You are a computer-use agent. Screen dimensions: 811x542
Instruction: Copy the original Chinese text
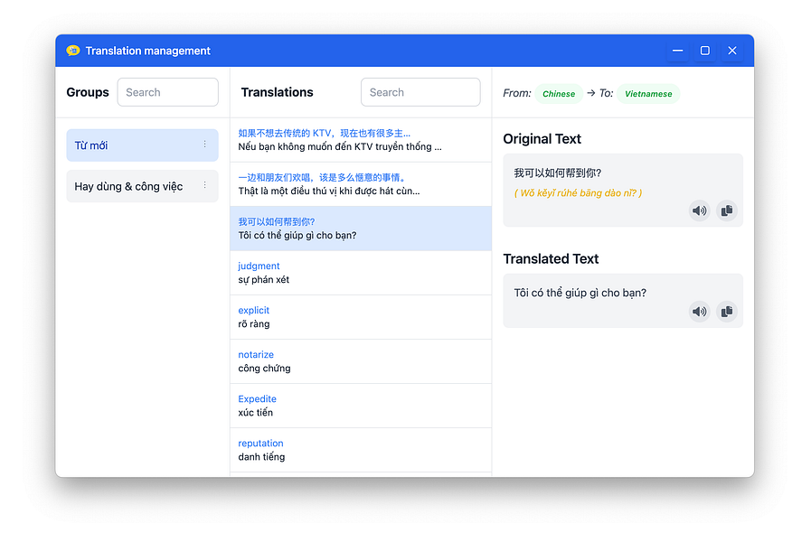coord(727,210)
